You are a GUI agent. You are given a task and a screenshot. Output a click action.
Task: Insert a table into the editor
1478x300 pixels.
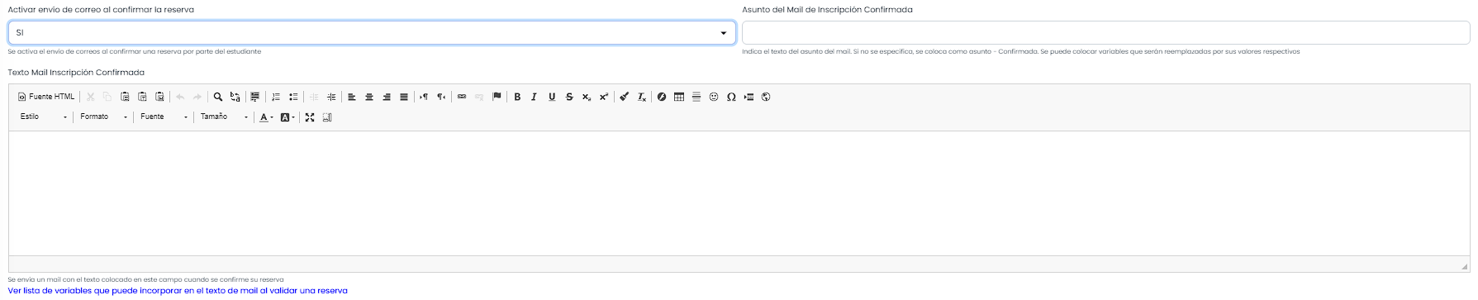(679, 97)
